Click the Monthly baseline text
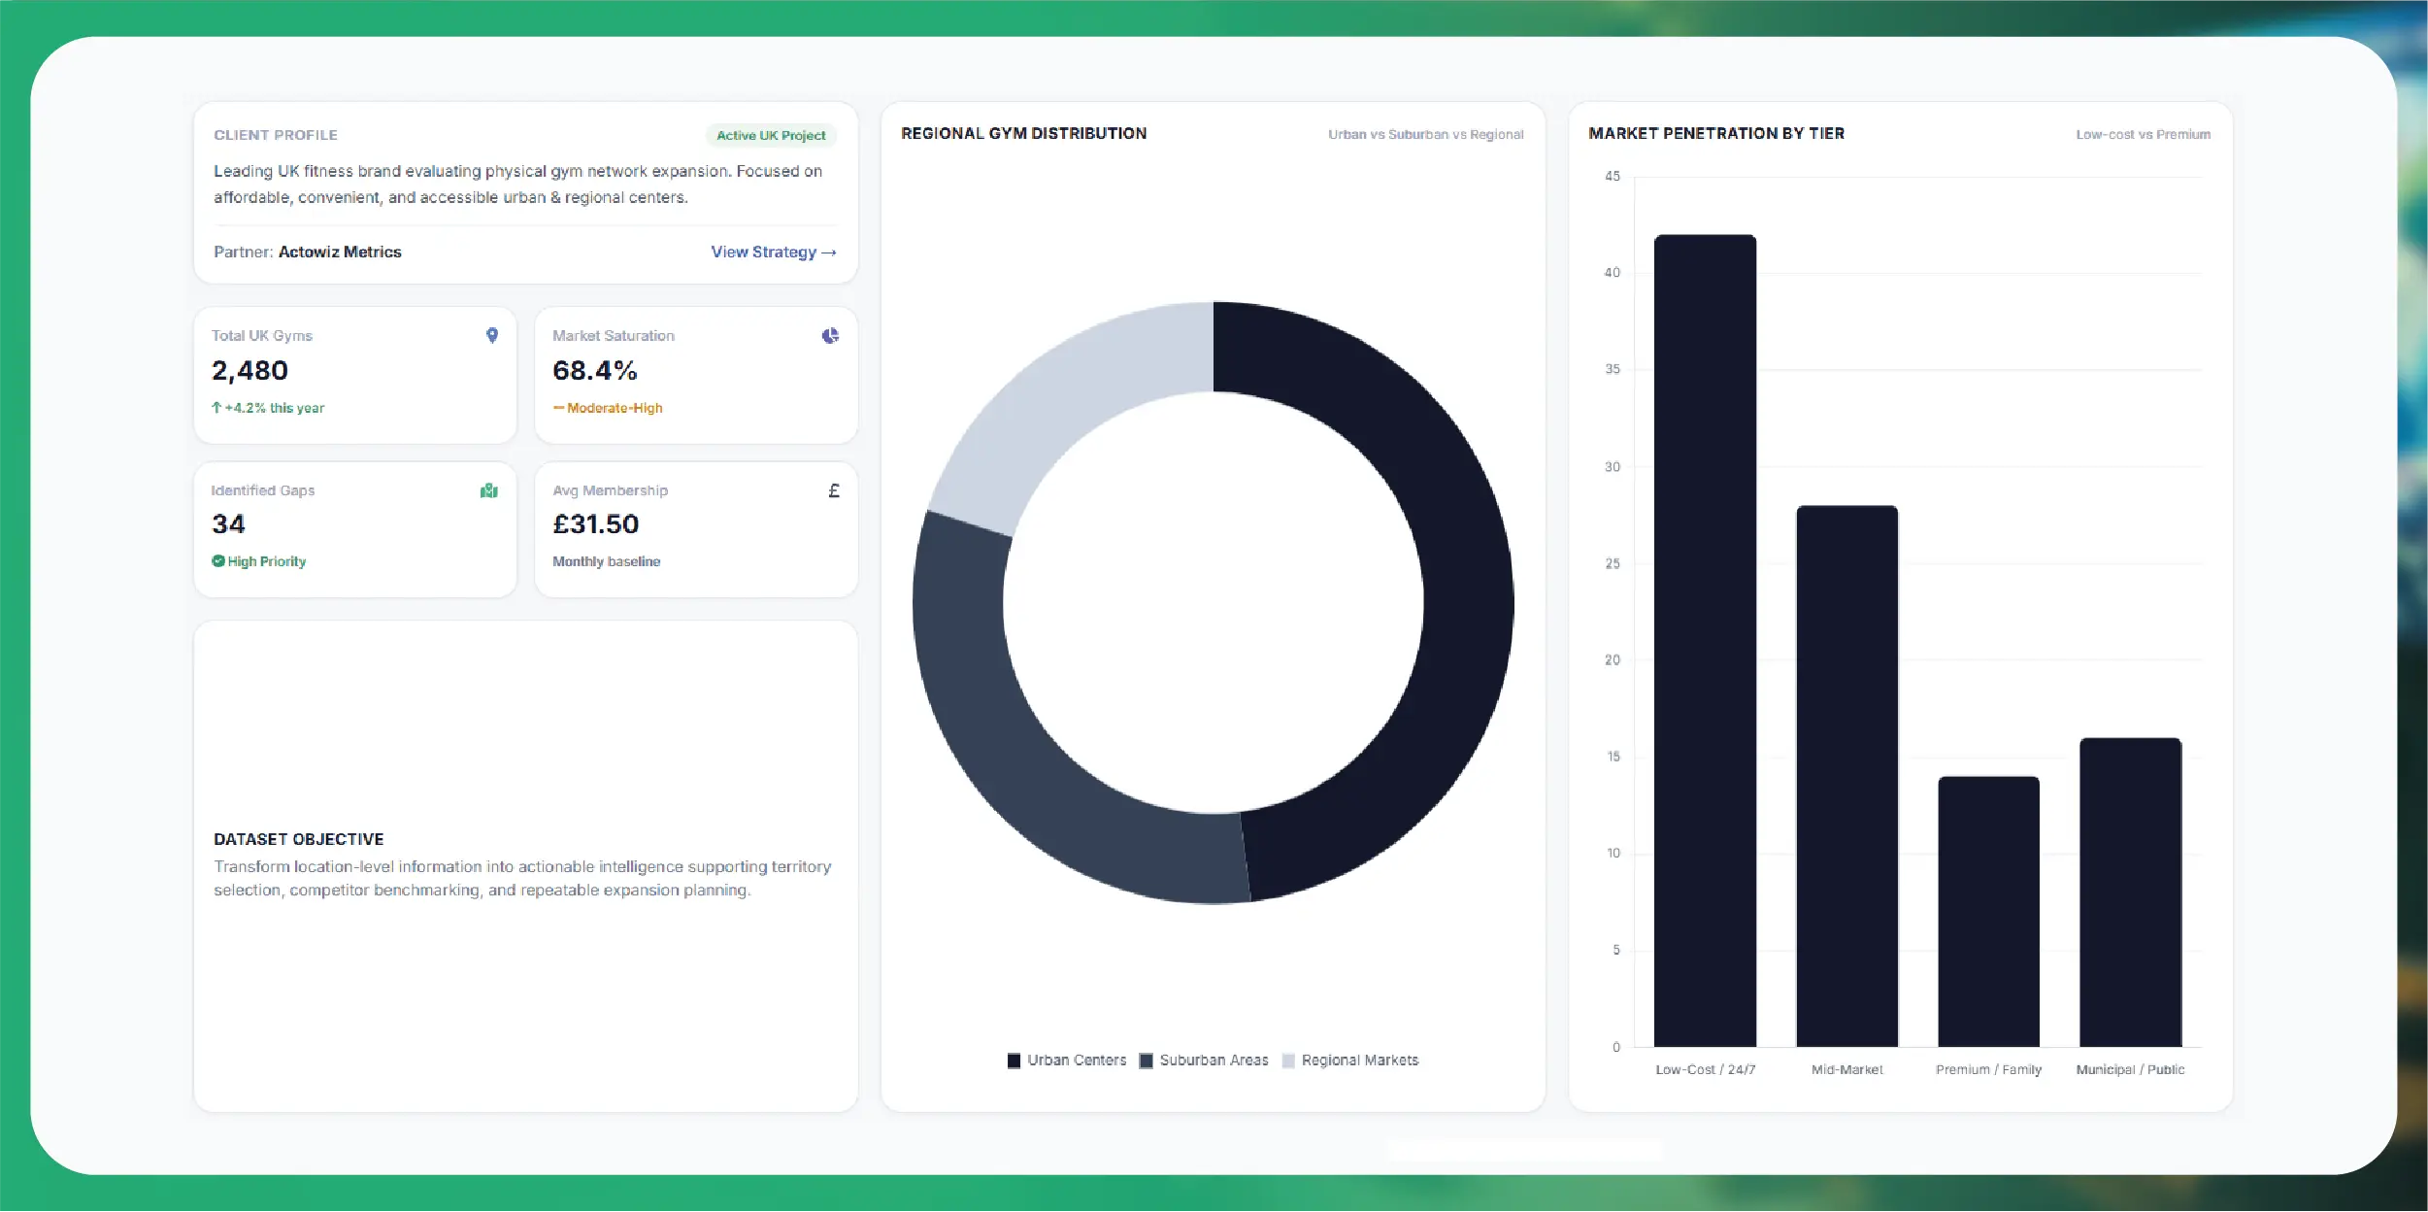 point(607,561)
